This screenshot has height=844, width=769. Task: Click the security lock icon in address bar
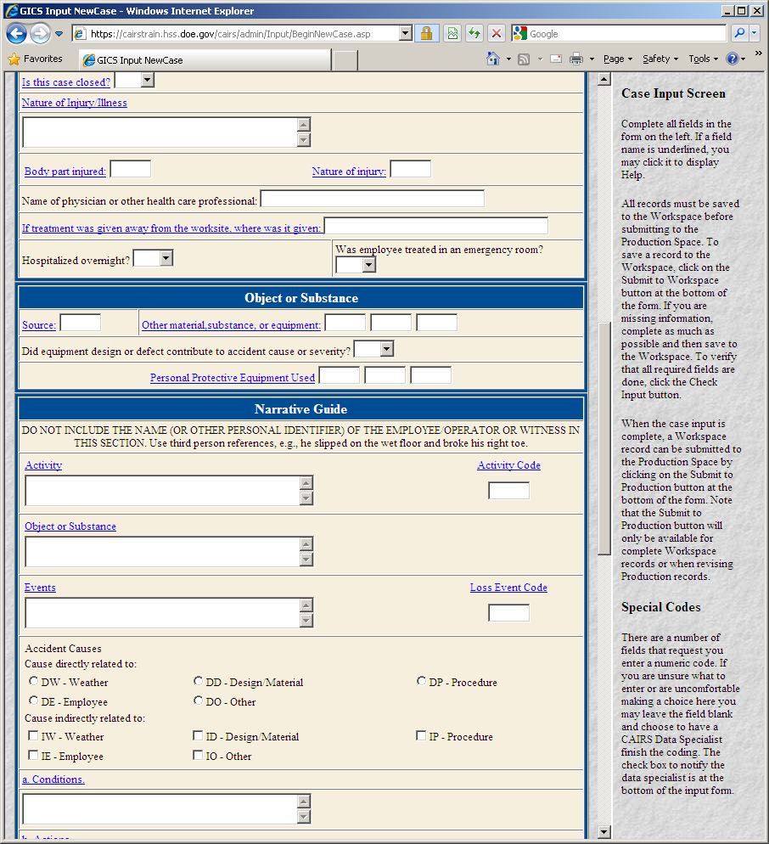(426, 33)
